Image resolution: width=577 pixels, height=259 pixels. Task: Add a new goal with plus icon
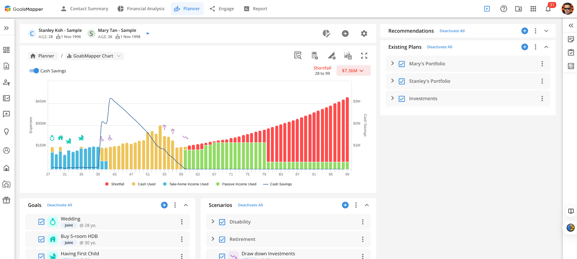click(164, 205)
